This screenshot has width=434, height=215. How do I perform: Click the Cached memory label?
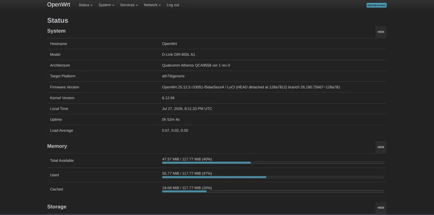click(56, 190)
